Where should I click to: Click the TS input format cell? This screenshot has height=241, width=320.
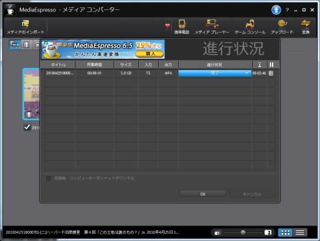(148, 73)
